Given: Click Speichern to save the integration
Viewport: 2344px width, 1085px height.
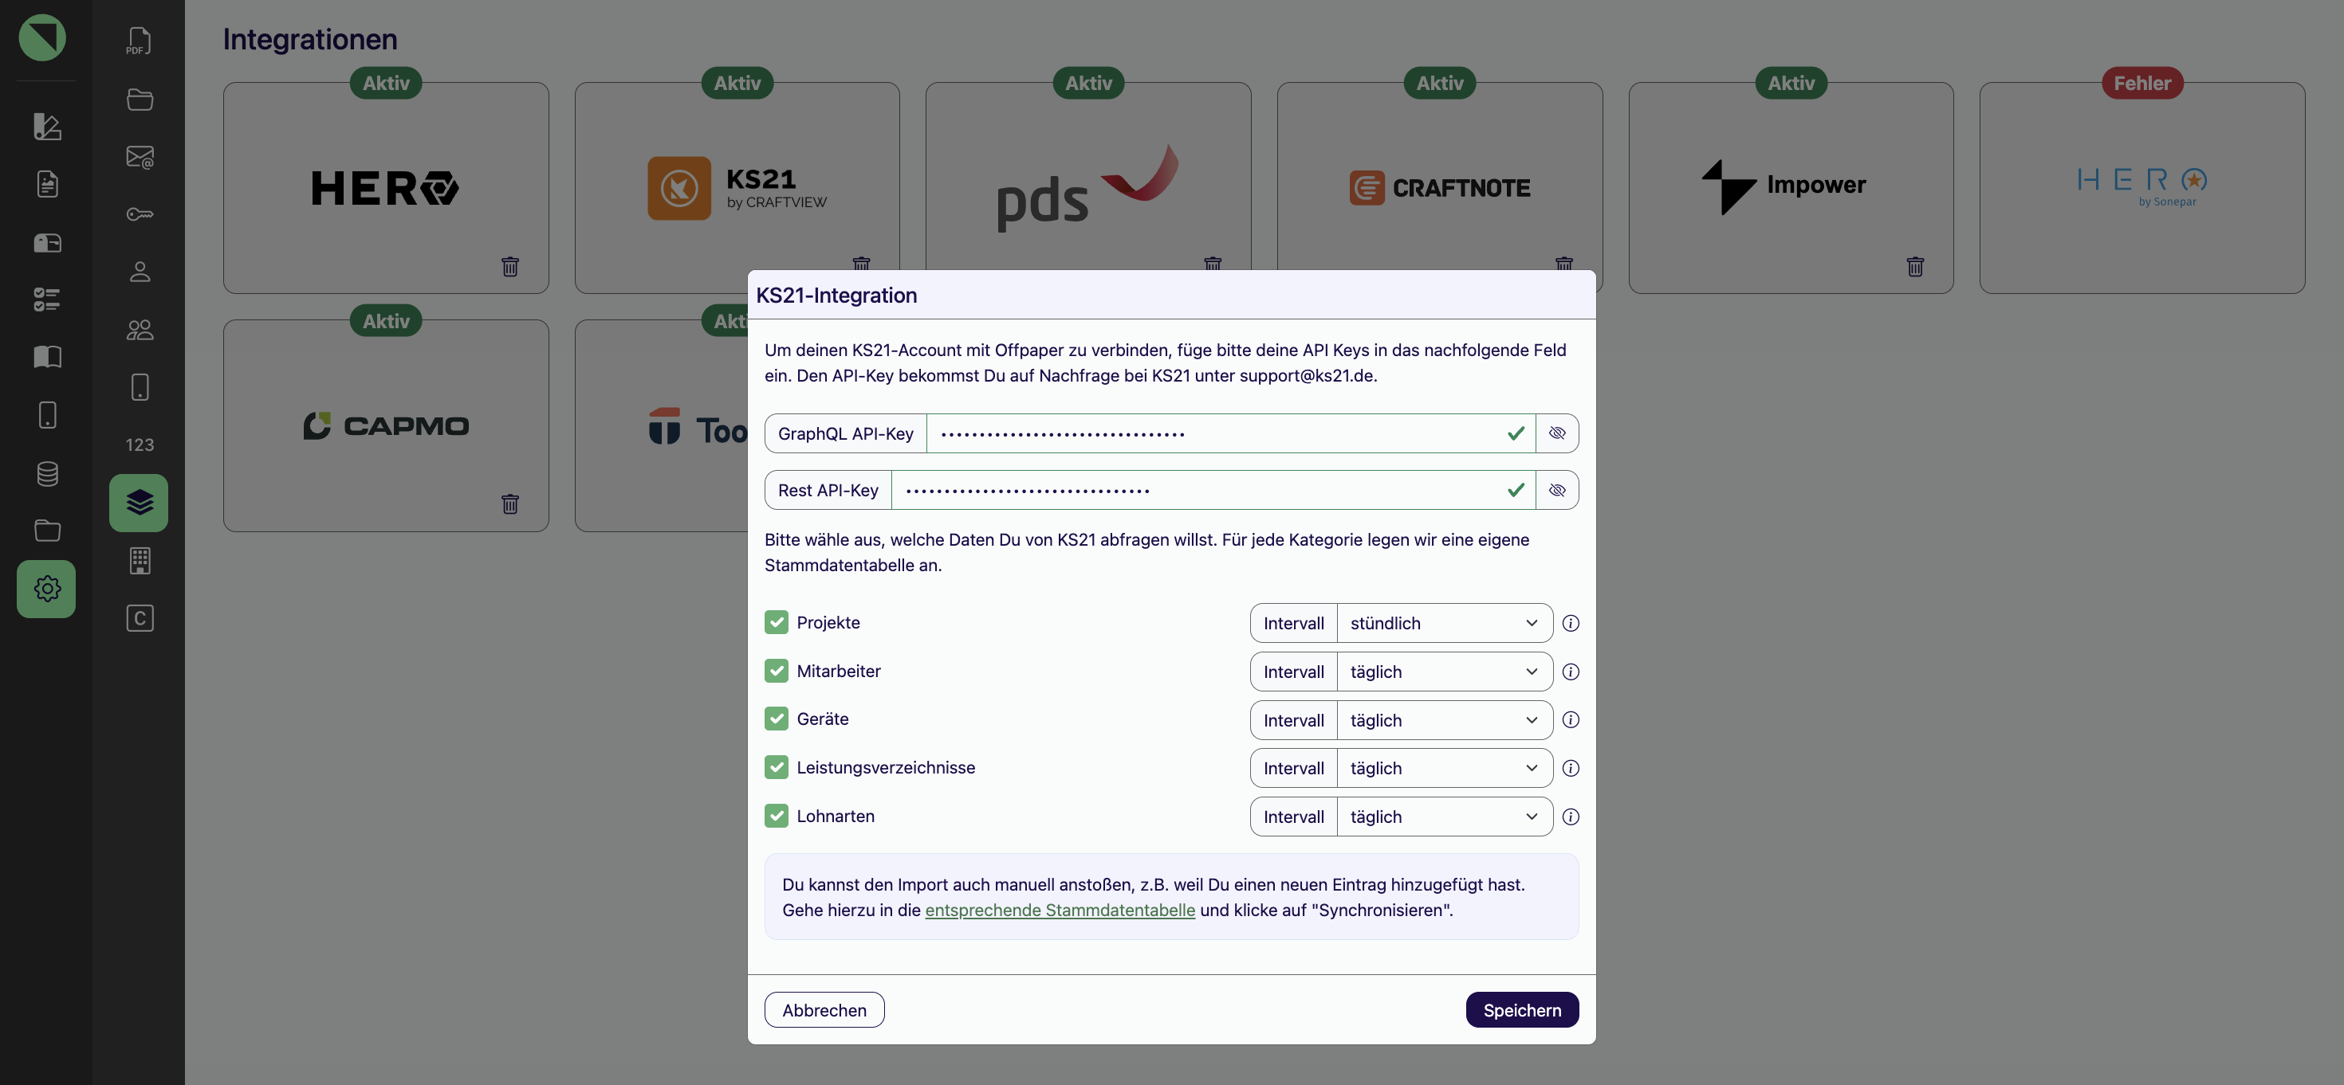Looking at the screenshot, I should [1521, 1009].
